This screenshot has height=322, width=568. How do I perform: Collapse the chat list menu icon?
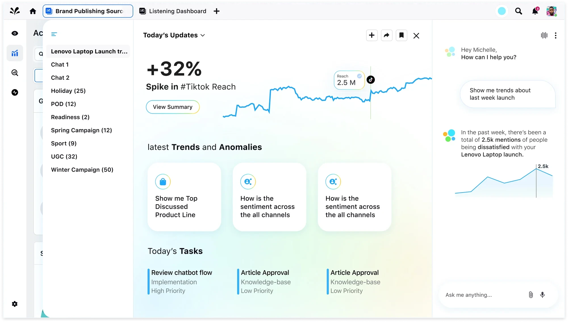click(54, 34)
